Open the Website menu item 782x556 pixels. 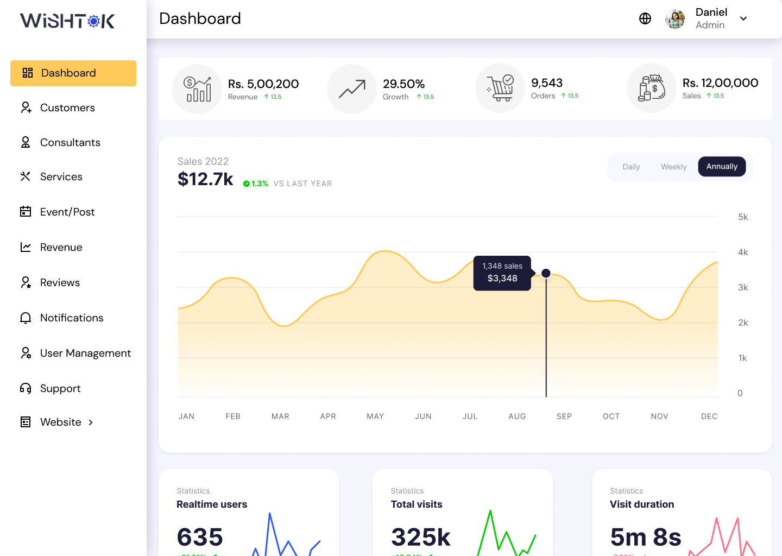coord(60,422)
